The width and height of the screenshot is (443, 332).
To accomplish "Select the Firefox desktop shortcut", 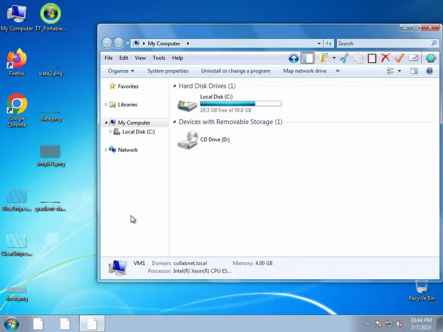I will click(17, 62).
